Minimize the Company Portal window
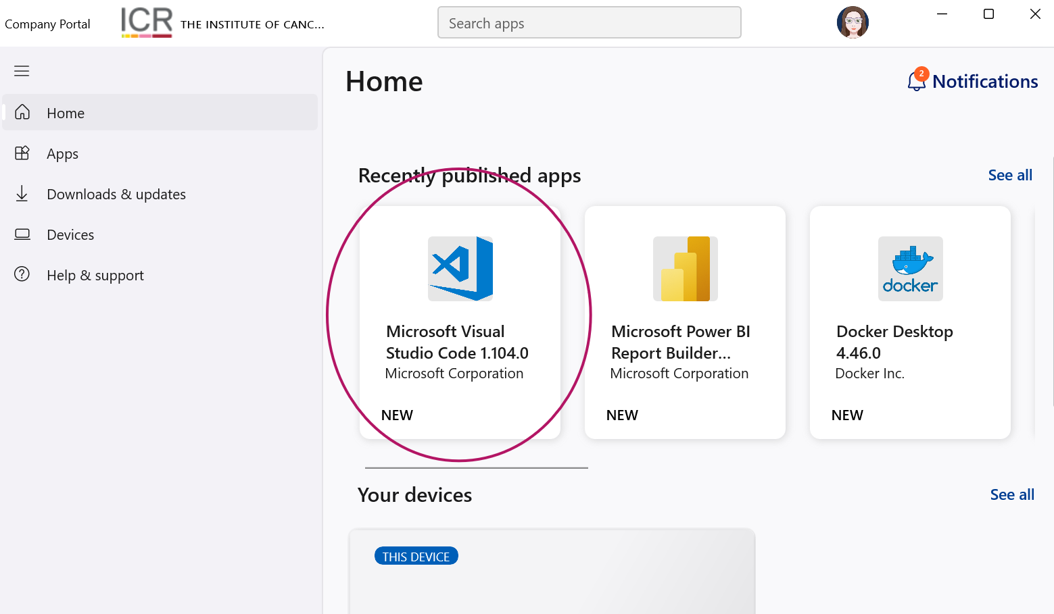Image resolution: width=1054 pixels, height=614 pixels. click(942, 14)
